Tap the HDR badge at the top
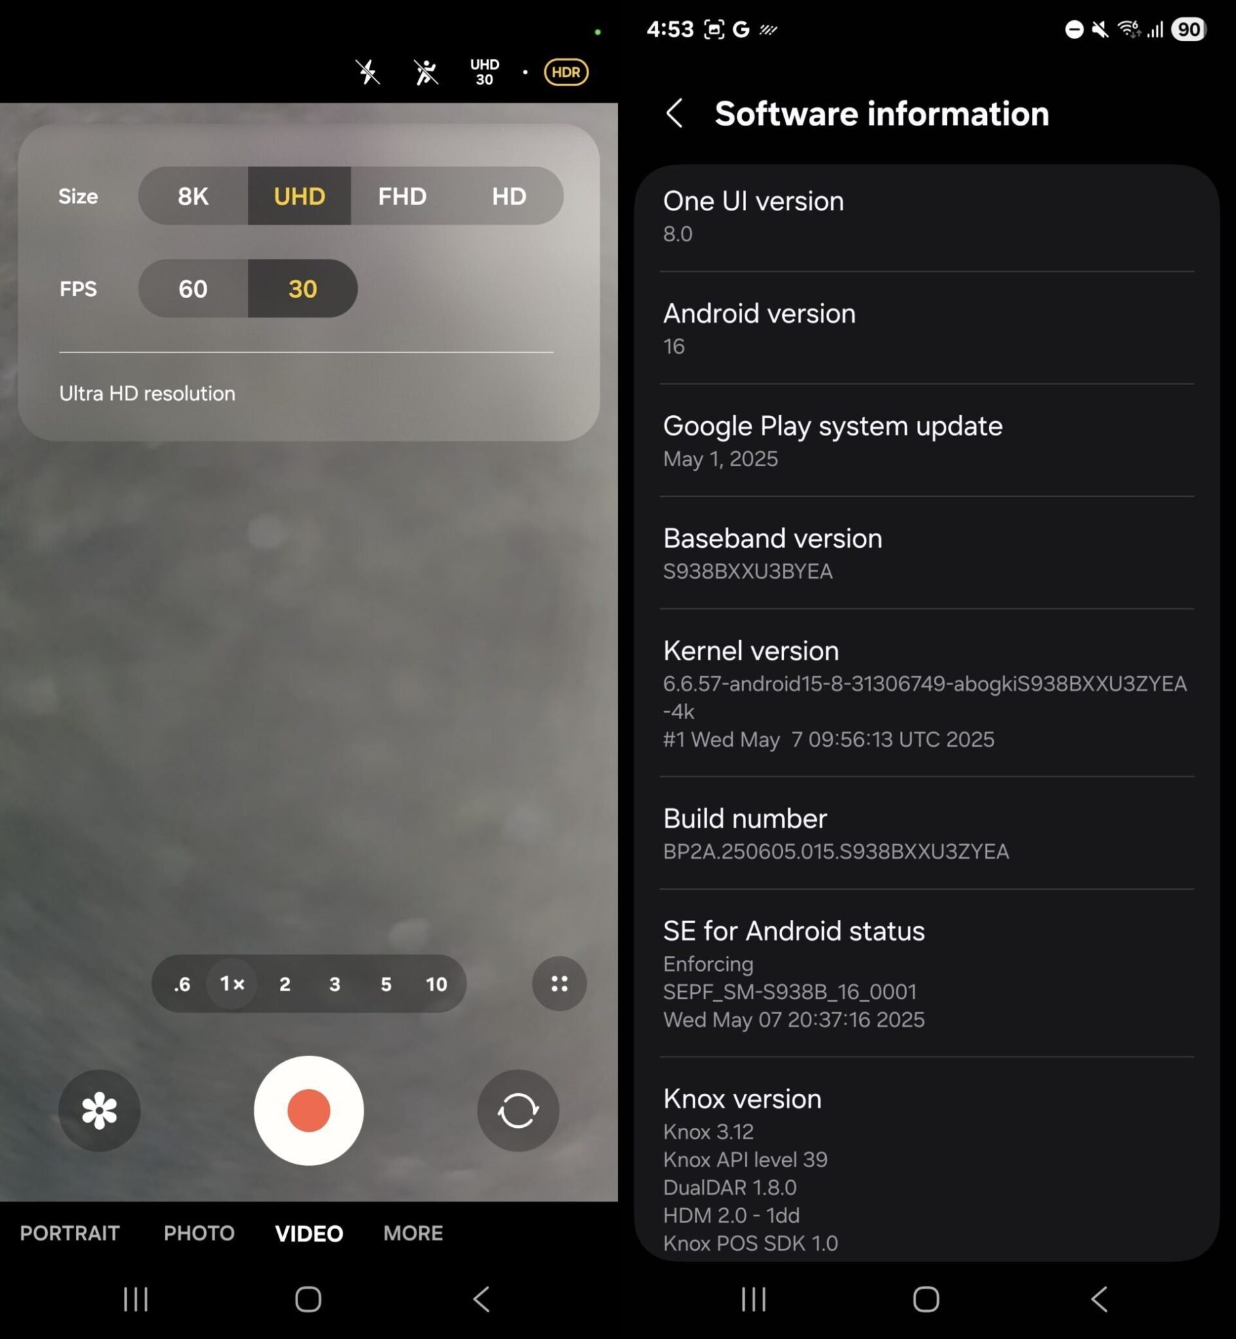The height and width of the screenshot is (1339, 1236). click(x=565, y=71)
